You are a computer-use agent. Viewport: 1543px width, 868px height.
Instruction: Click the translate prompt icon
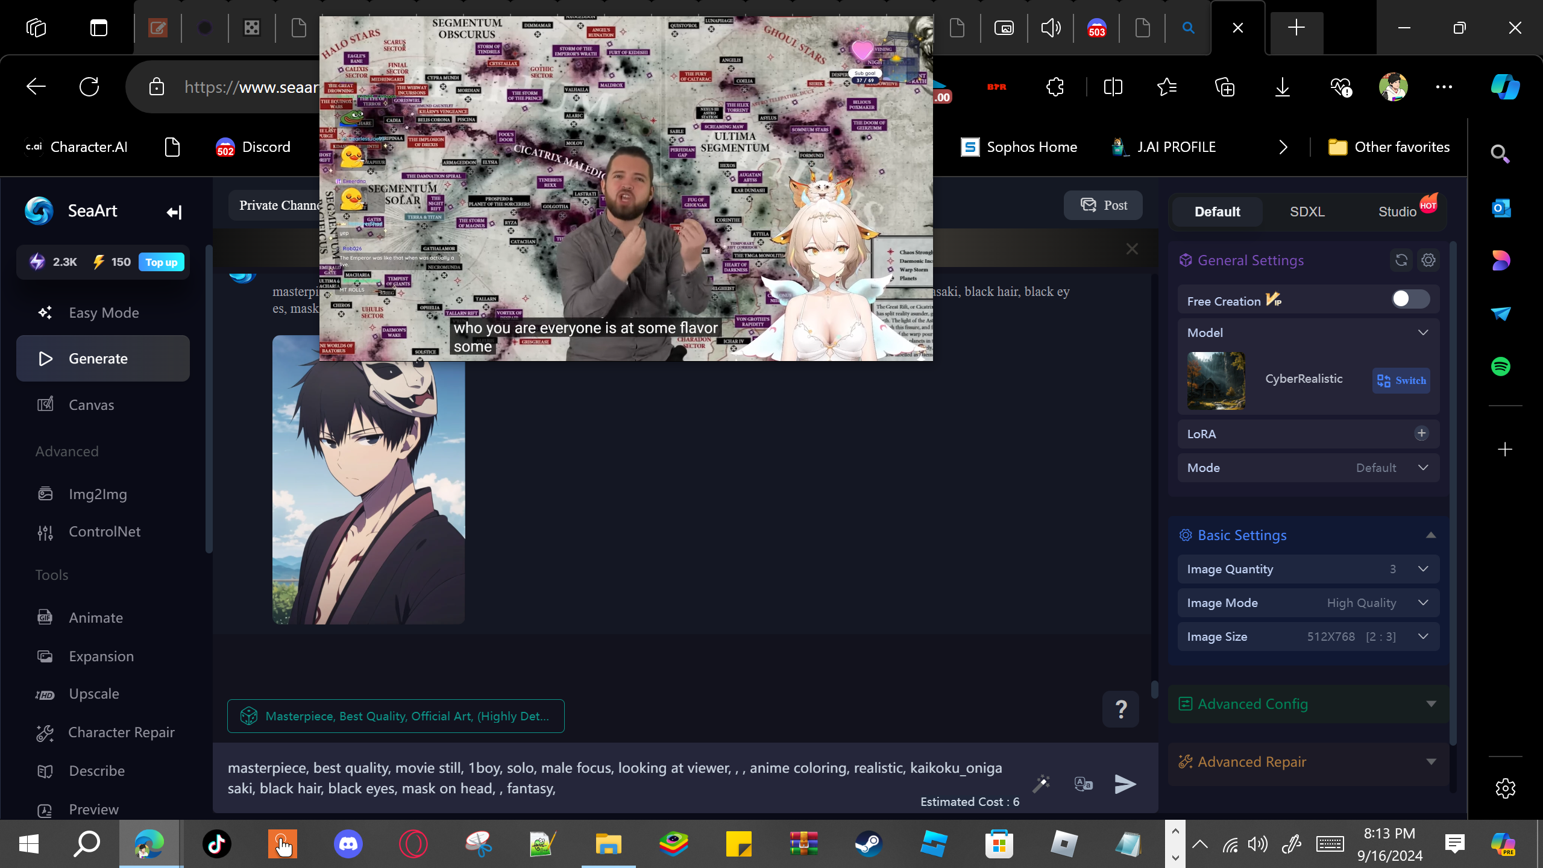pyautogui.click(x=1083, y=784)
